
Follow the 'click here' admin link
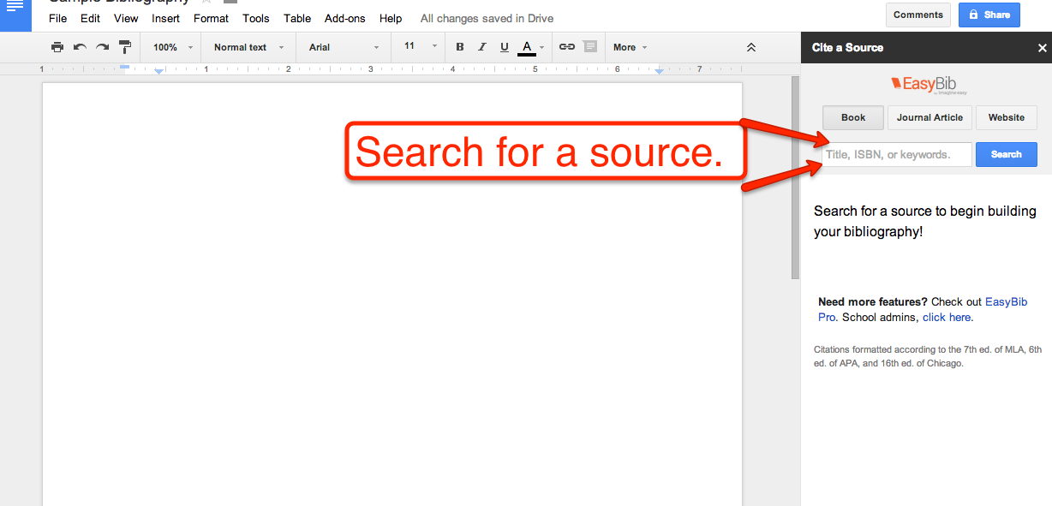pyautogui.click(x=947, y=317)
